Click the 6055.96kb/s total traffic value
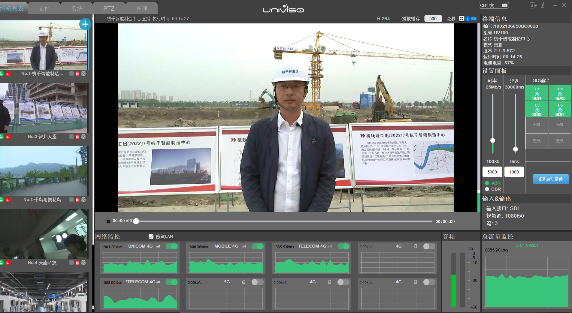Screen dimensions: 572x313 (497, 250)
